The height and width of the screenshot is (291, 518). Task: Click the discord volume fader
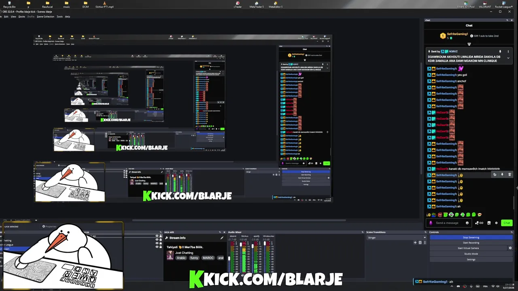(x=229, y=258)
